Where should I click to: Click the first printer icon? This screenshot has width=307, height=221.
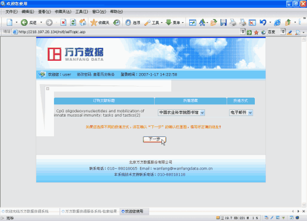(233, 22)
